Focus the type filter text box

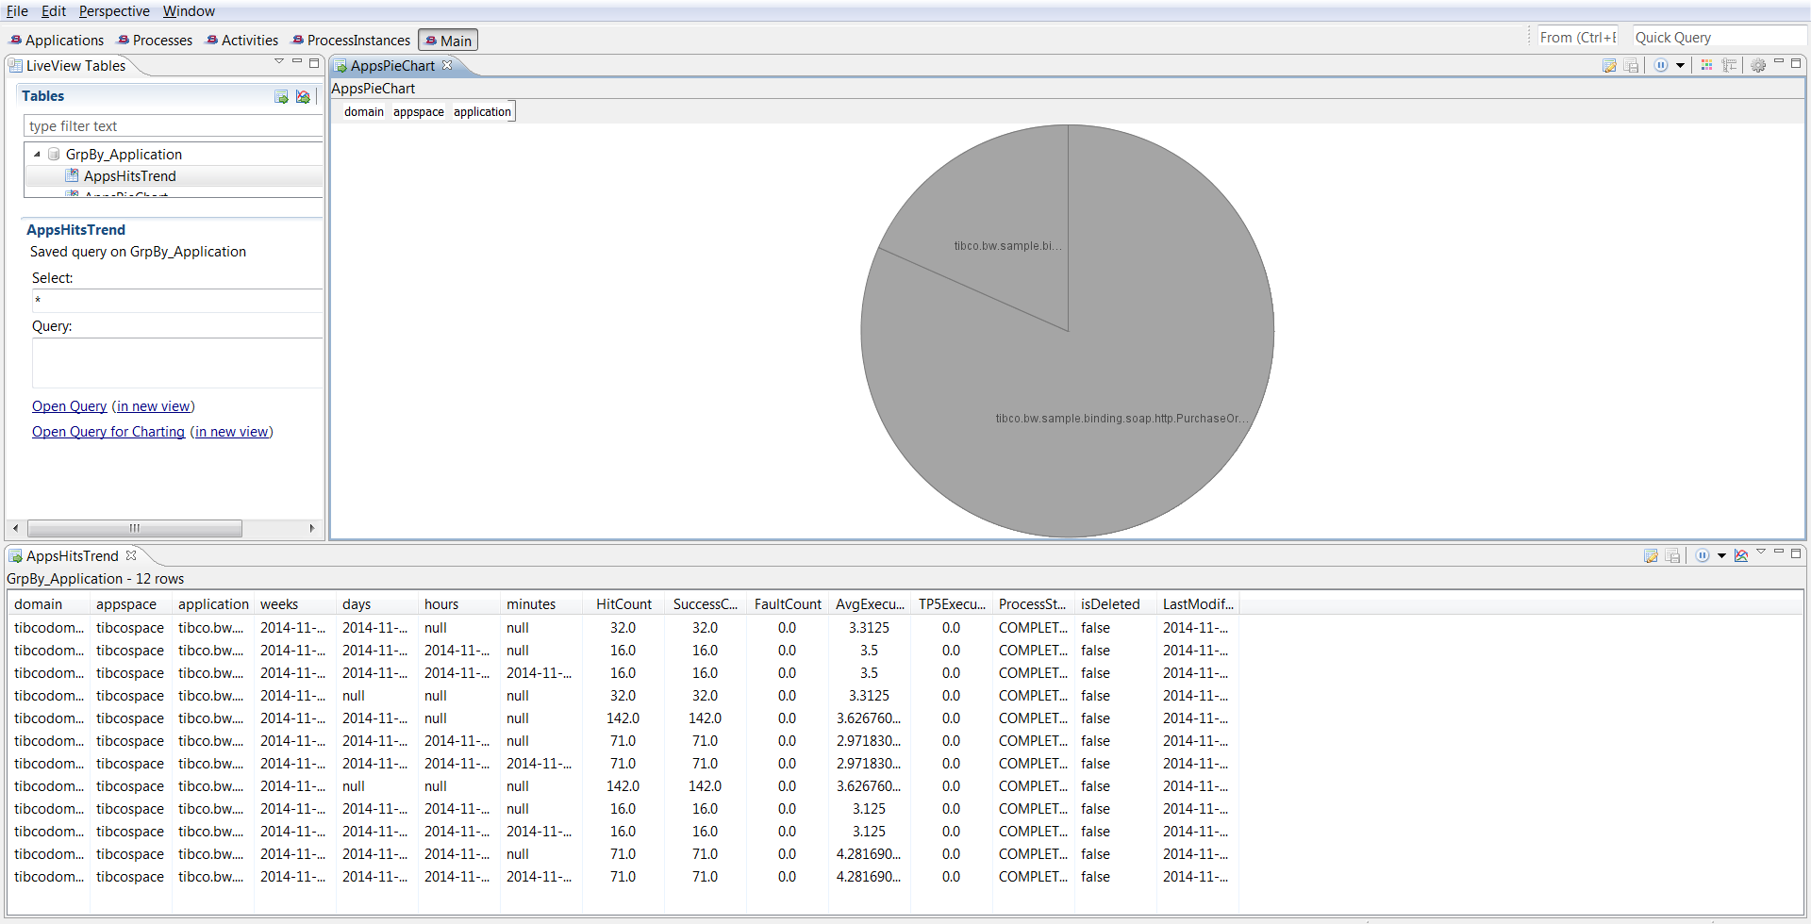coord(174,126)
